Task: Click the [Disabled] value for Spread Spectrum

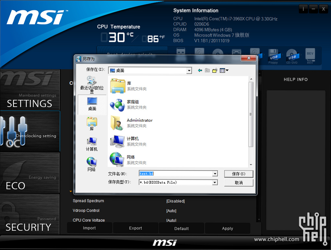Action: 175,201
